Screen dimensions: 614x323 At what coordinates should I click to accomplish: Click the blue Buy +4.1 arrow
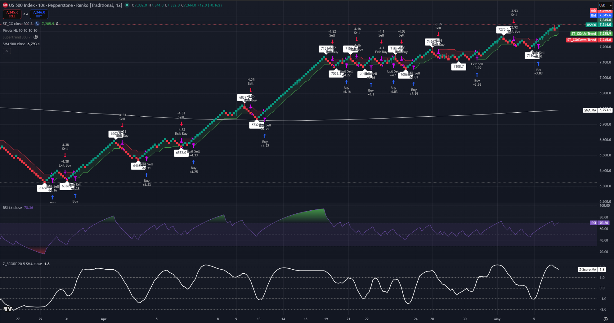[371, 84]
